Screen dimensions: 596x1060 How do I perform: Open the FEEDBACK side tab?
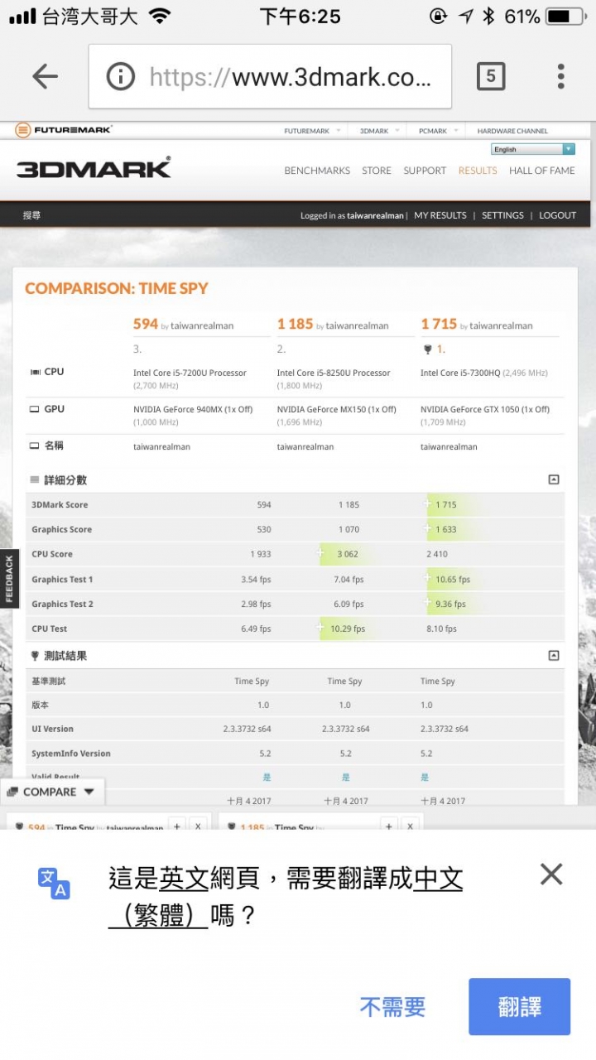click(x=9, y=578)
